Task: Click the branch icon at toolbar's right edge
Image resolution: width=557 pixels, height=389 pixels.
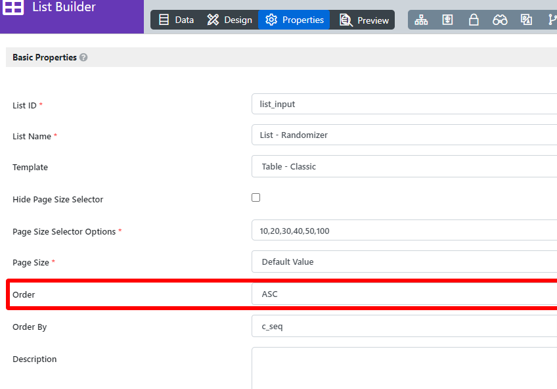Action: point(552,20)
